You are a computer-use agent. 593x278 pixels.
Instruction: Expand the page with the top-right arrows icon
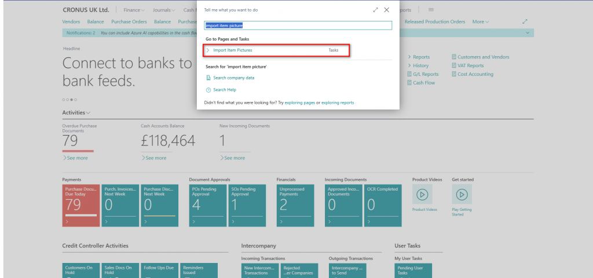pos(525,22)
